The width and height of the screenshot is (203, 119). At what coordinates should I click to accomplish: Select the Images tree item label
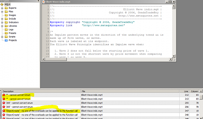(12, 15)
